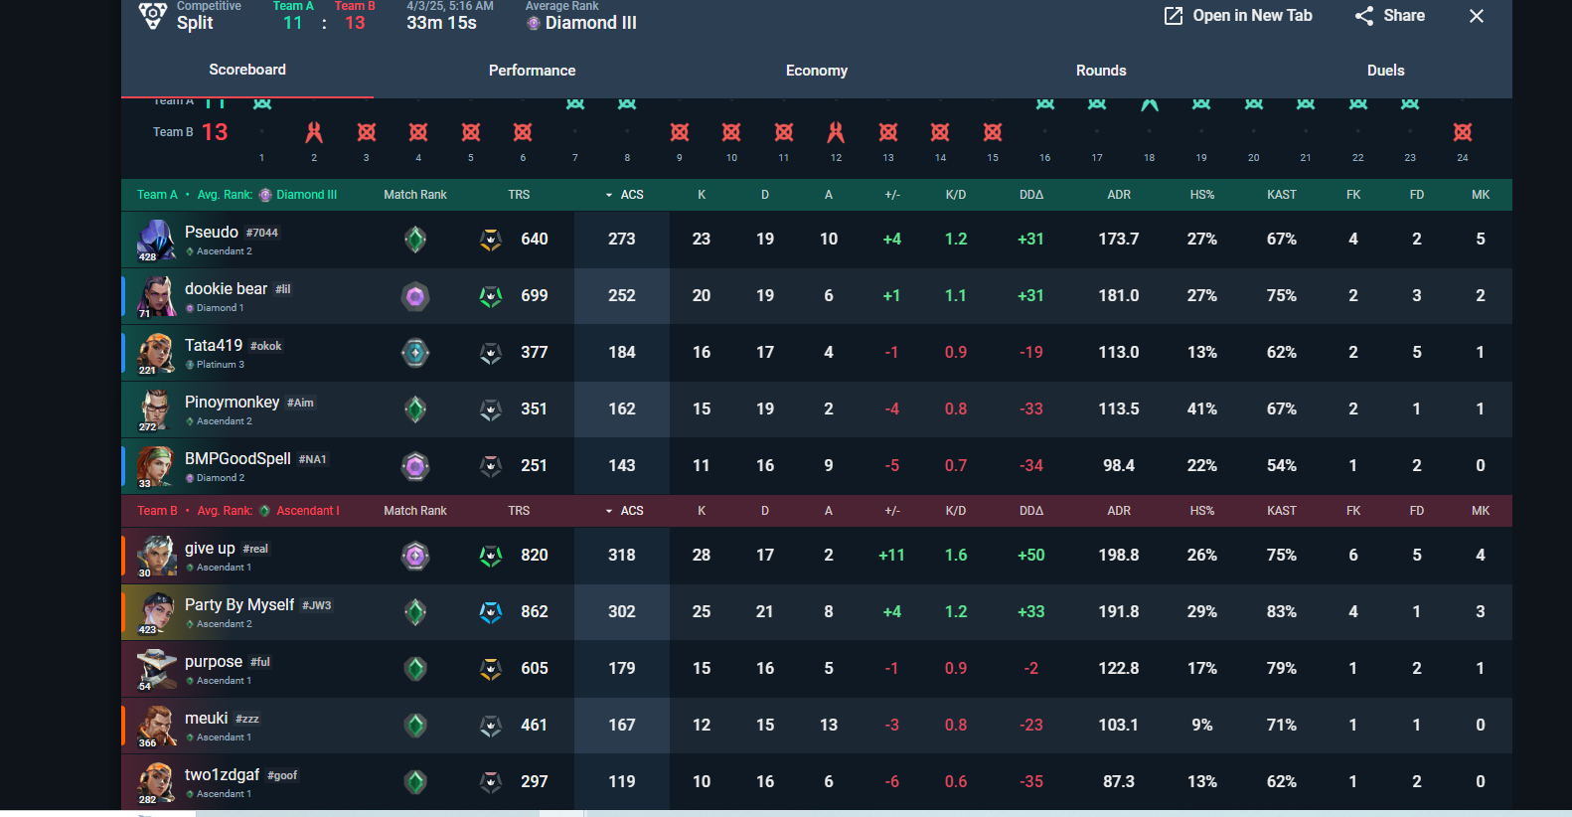Click Tata419's match rank icon
Image resolution: width=1572 pixels, height=817 pixels.
[x=415, y=353]
